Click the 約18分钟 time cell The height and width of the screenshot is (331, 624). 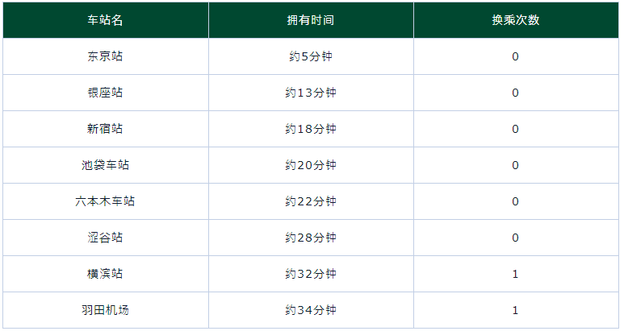click(x=311, y=129)
